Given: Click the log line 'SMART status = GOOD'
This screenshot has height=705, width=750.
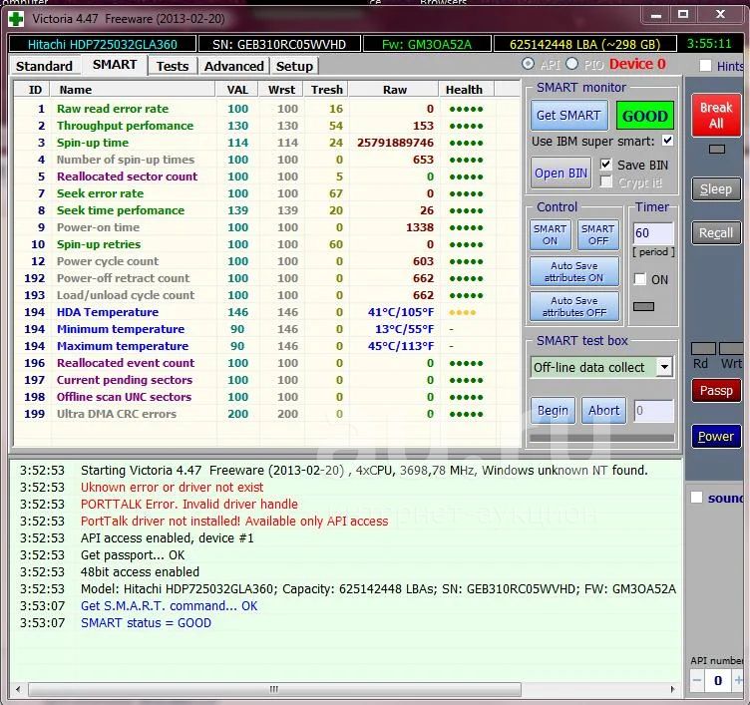Looking at the screenshot, I should click(x=146, y=623).
